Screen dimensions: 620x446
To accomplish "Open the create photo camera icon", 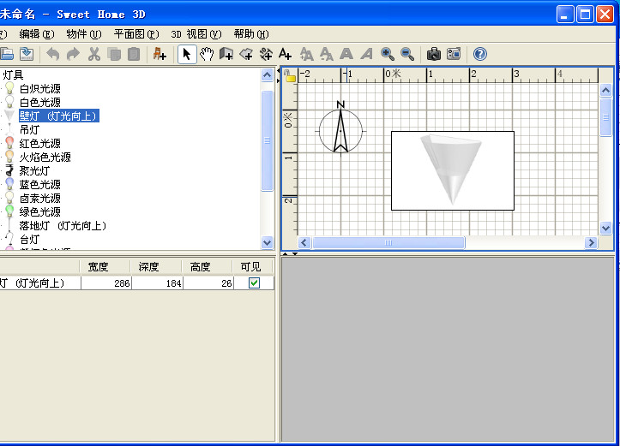I will (x=434, y=54).
